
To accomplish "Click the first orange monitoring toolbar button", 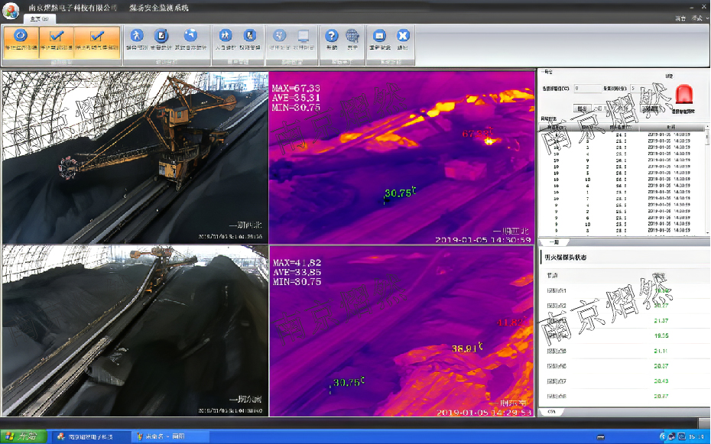I will (22, 38).
